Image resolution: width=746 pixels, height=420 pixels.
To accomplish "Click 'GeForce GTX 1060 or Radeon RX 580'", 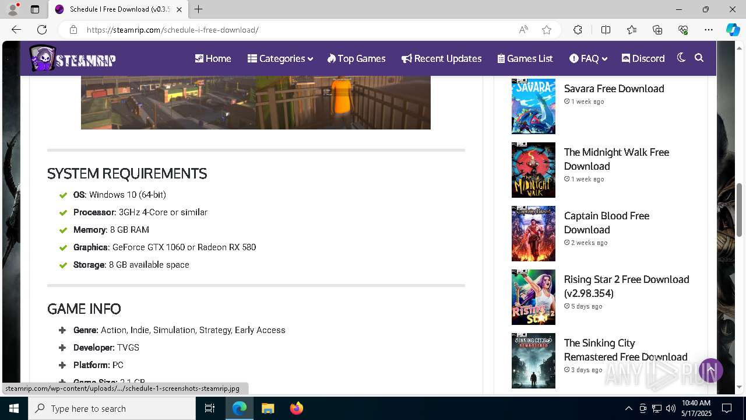I will (184, 247).
